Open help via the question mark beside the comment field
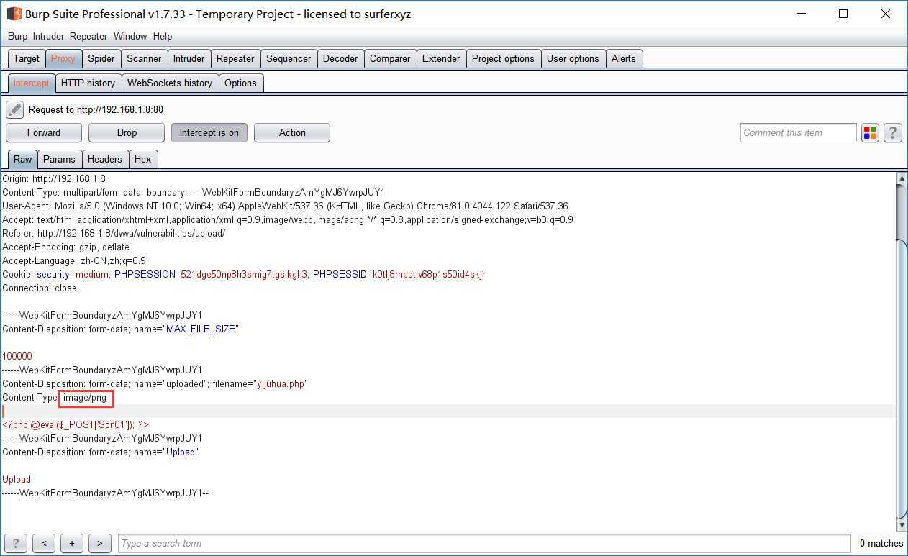Screen dimensions: 908x556 pos(893,132)
